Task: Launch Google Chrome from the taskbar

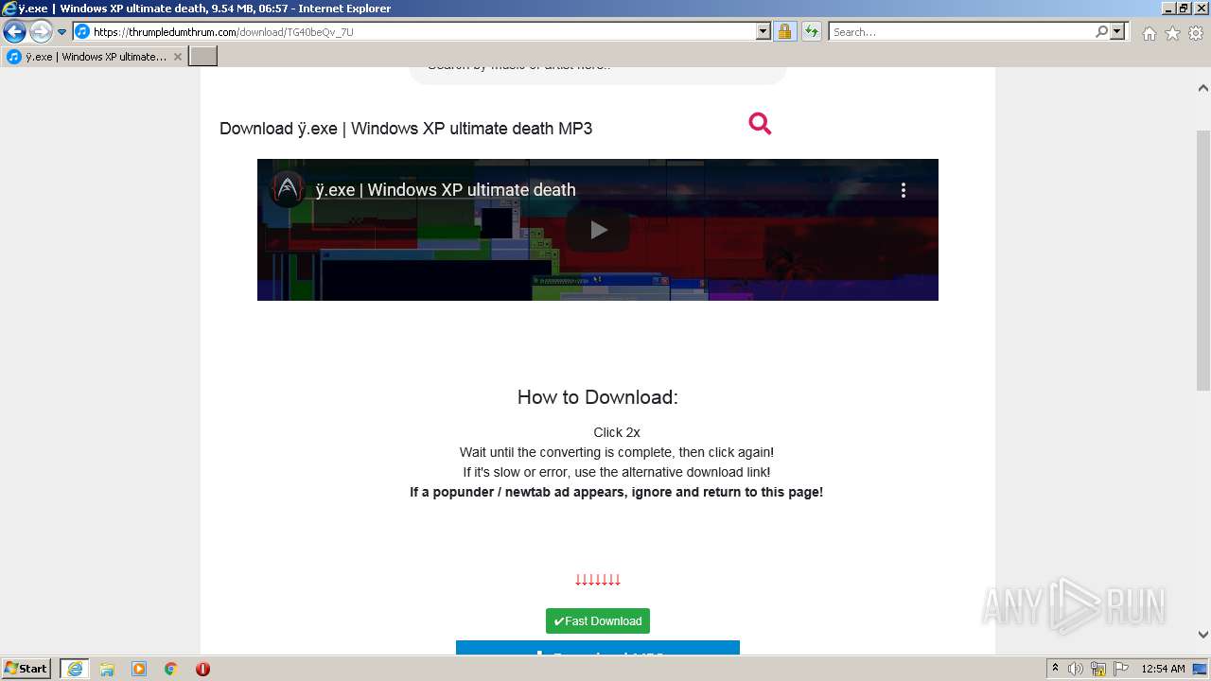Action: coord(171,669)
